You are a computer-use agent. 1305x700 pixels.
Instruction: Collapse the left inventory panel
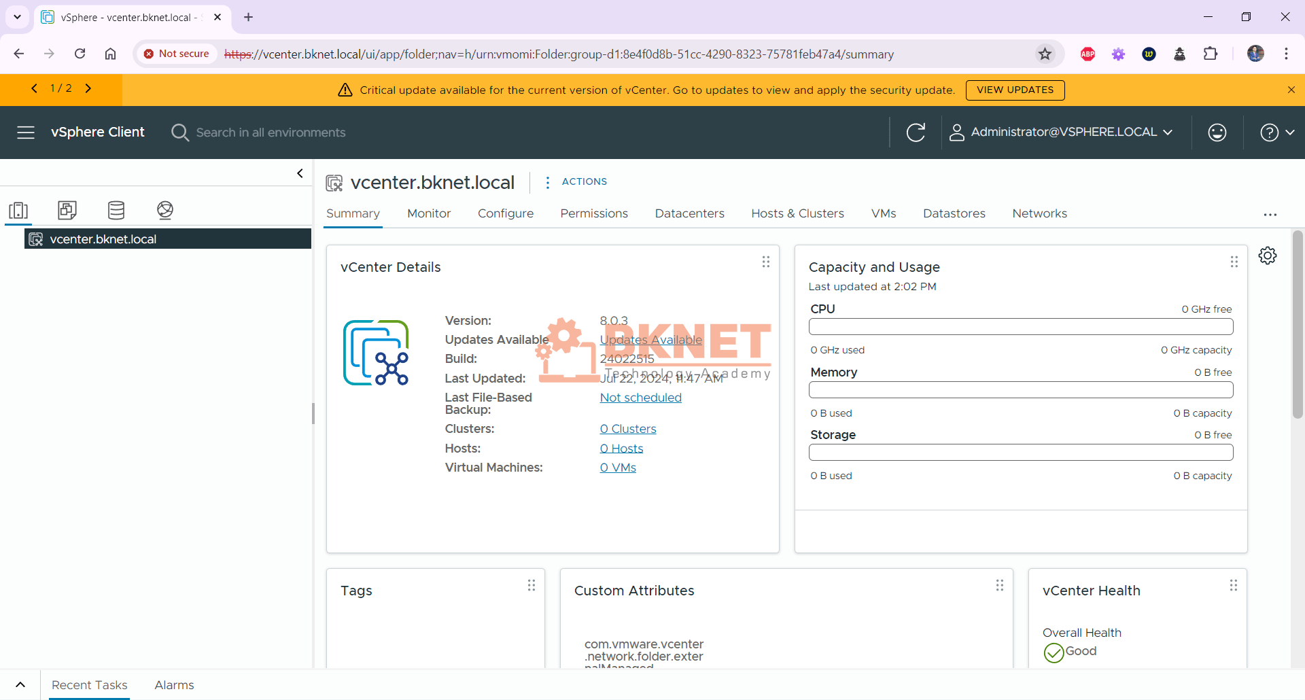pyautogui.click(x=299, y=173)
